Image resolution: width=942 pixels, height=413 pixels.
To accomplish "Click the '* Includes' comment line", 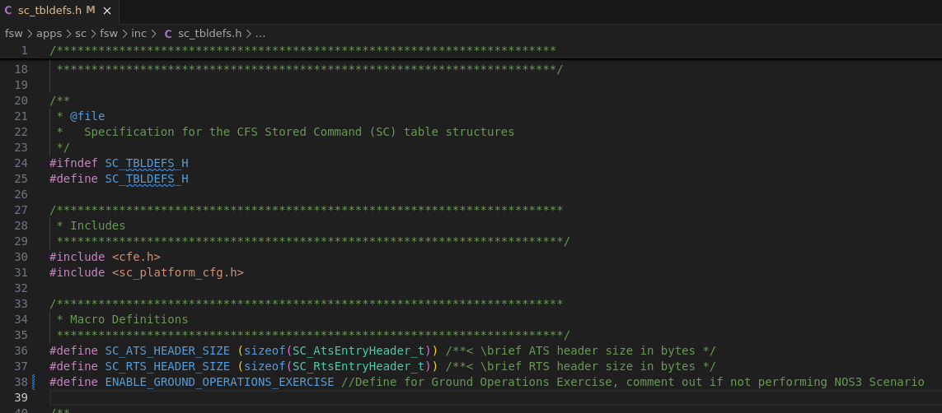I will [91, 225].
